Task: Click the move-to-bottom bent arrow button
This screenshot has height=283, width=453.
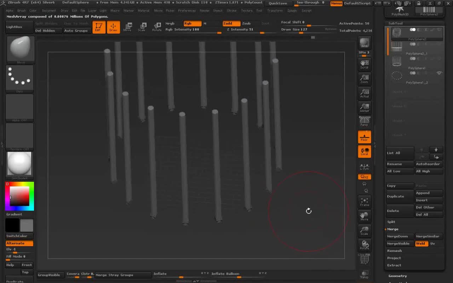Action: pos(436,157)
